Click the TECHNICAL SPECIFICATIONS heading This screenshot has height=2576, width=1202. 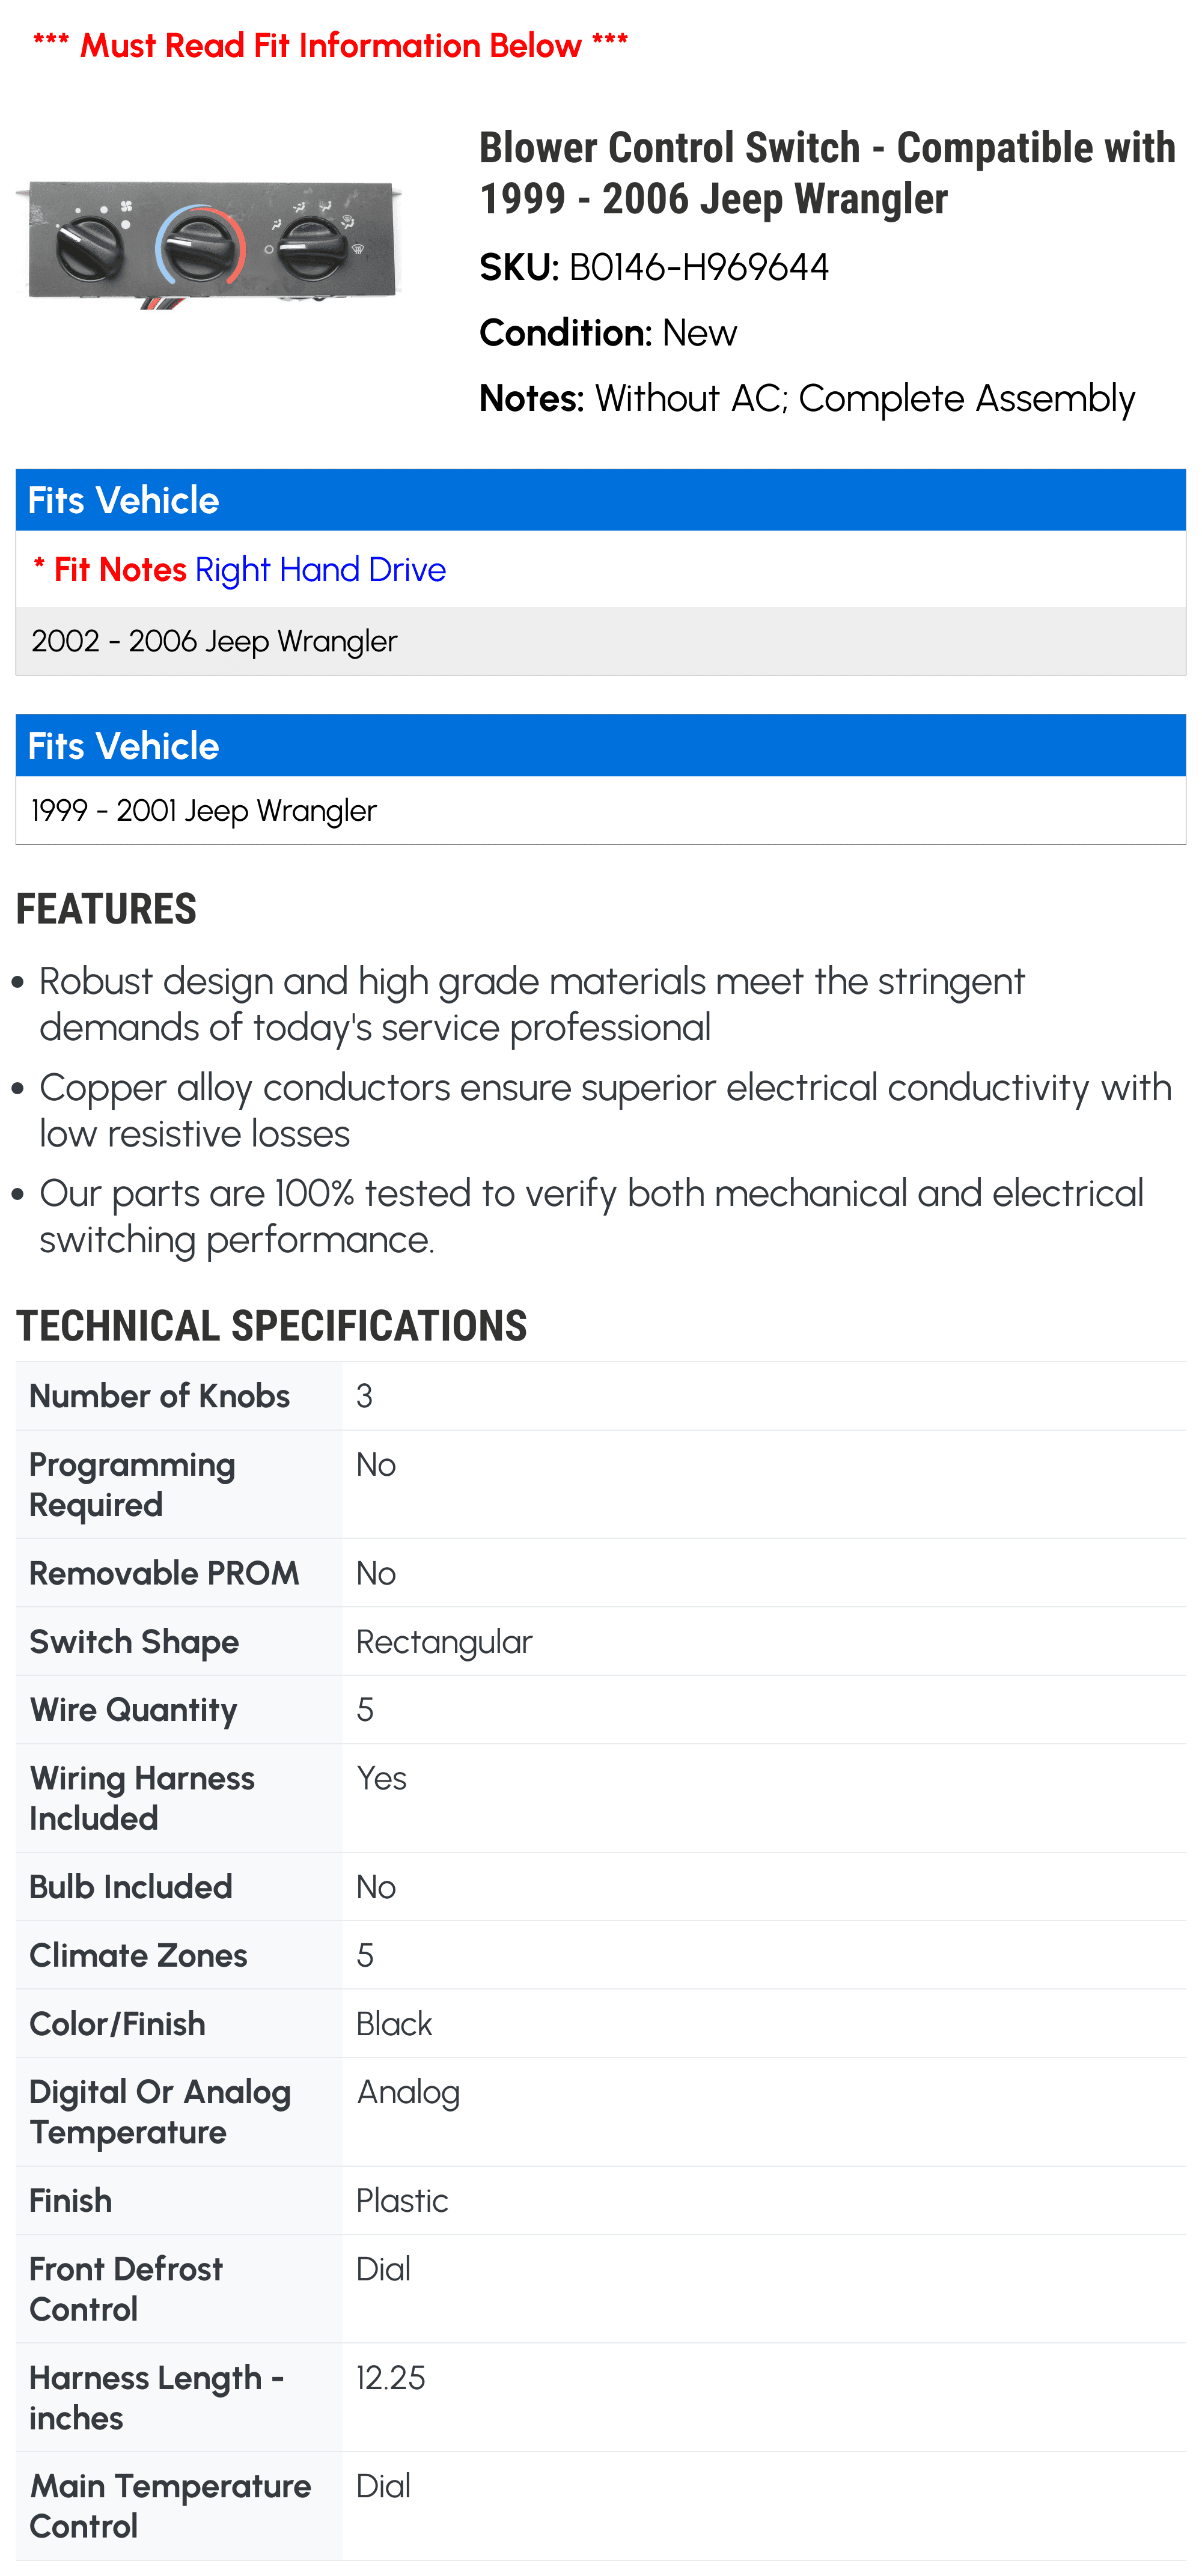[x=271, y=1326]
